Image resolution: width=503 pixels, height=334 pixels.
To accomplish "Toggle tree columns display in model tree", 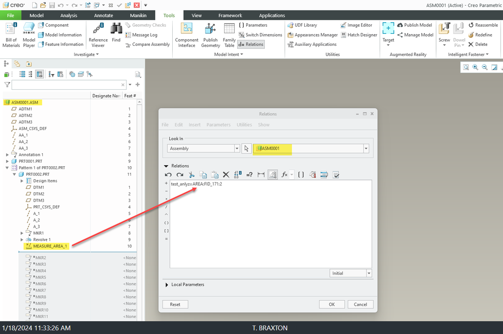I will (x=39, y=75).
